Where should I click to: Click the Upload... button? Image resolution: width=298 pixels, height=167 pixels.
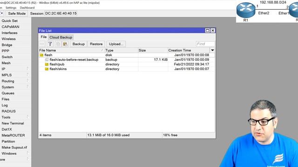[116, 44]
